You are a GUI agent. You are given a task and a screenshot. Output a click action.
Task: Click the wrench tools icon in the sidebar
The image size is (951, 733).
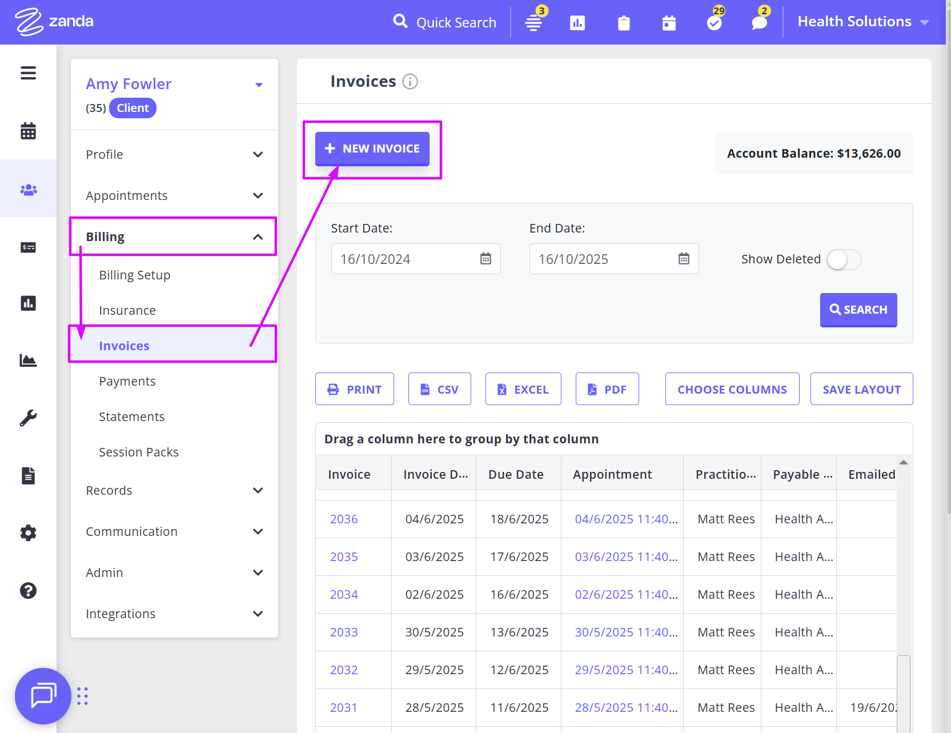[x=28, y=418]
